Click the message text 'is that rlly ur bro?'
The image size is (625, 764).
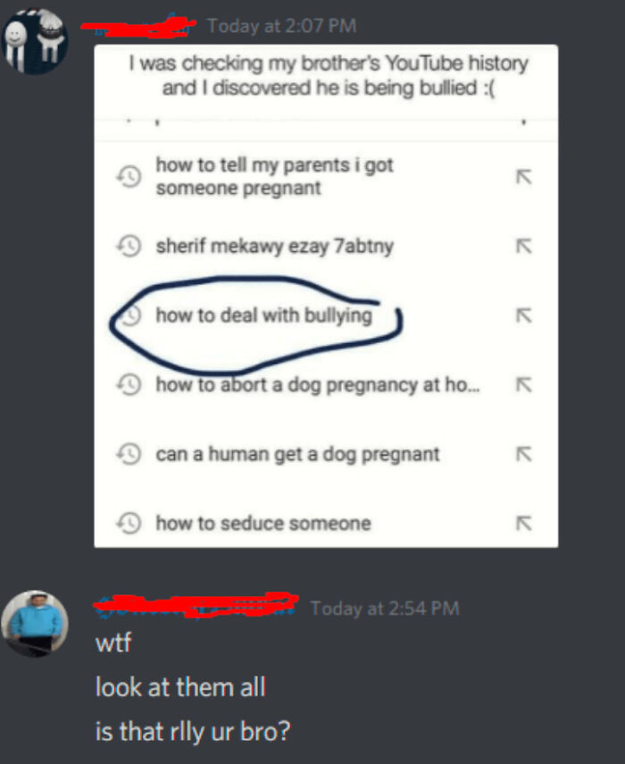point(193,732)
